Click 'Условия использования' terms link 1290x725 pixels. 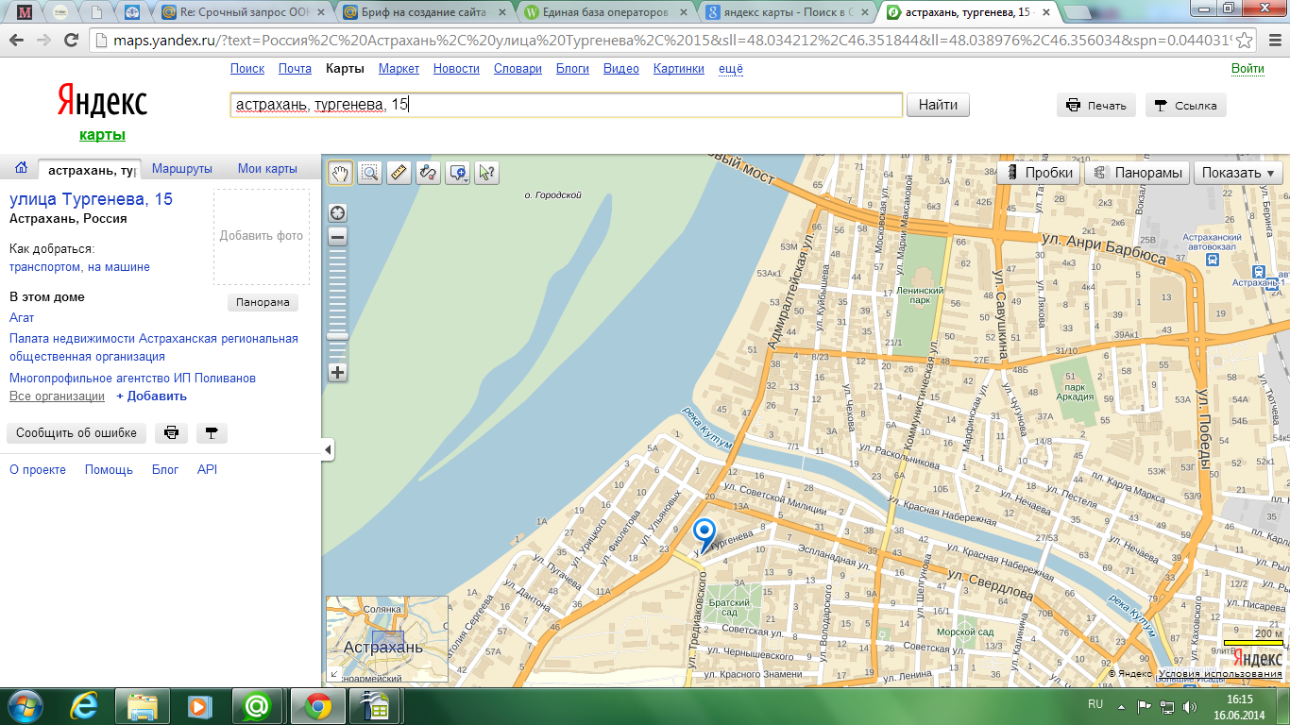[1220, 674]
